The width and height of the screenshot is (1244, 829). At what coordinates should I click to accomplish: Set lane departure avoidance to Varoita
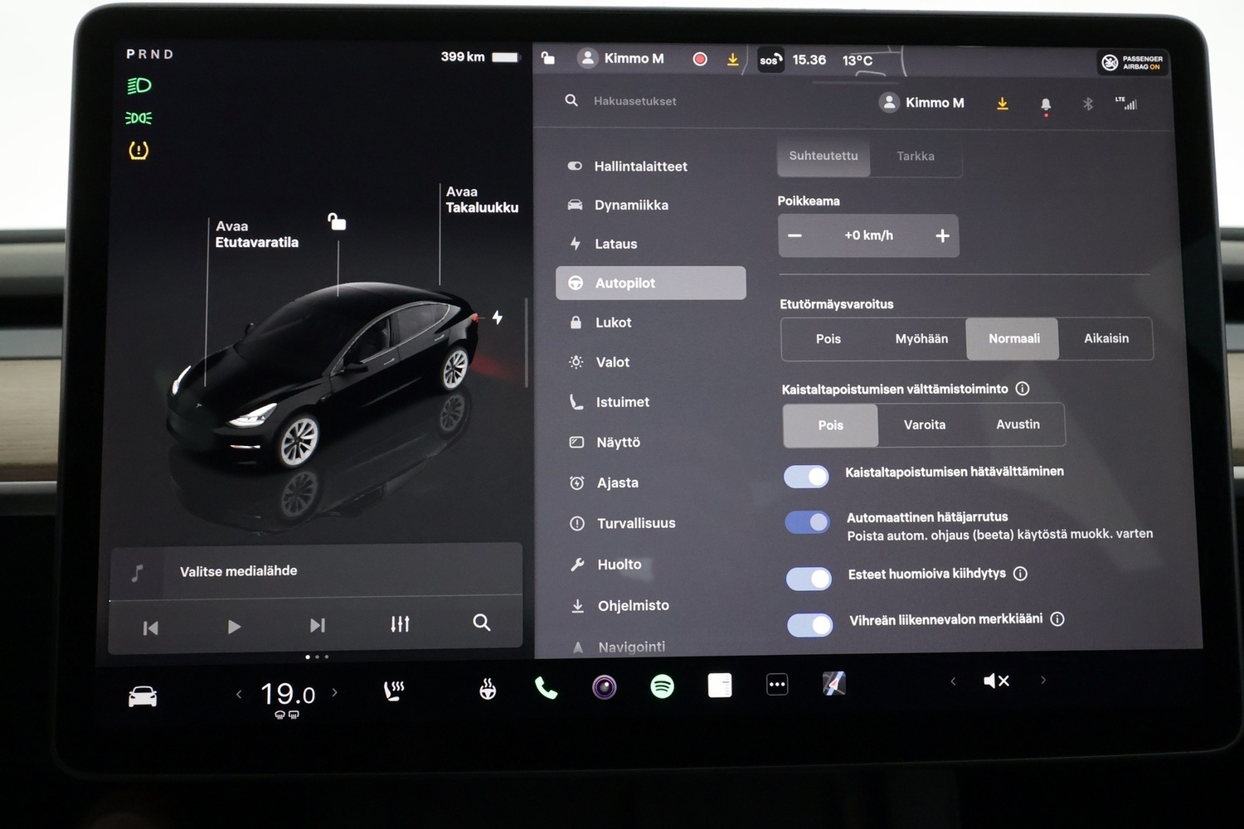(925, 424)
